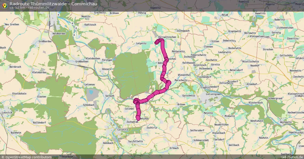Click the Leipnitz place label
Viewport: 304px width, 159px height.
pyautogui.click(x=141, y=43)
